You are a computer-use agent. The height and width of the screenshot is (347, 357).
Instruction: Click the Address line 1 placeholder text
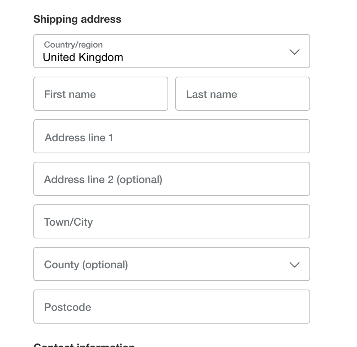pos(79,138)
